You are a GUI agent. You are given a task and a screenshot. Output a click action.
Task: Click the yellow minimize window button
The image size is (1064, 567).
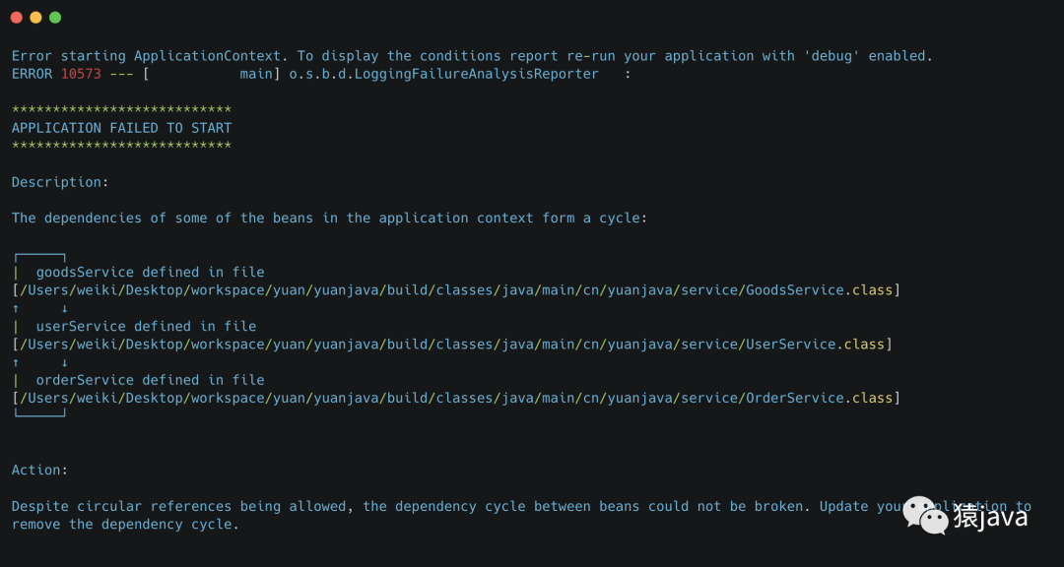tap(35, 18)
